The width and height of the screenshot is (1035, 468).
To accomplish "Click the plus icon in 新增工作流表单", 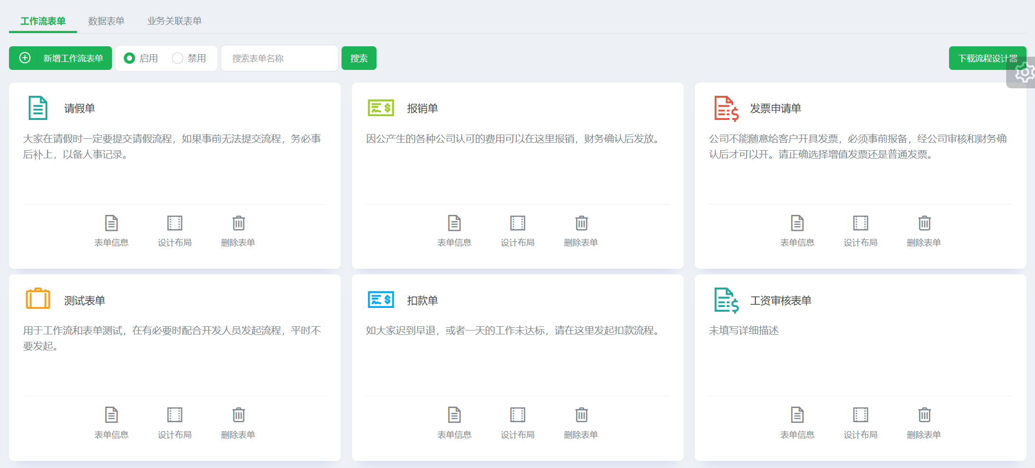I will [25, 58].
